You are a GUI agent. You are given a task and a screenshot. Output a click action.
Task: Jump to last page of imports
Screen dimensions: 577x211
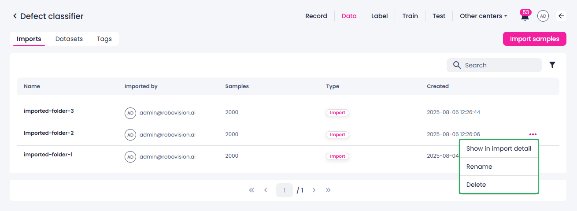tap(328, 190)
